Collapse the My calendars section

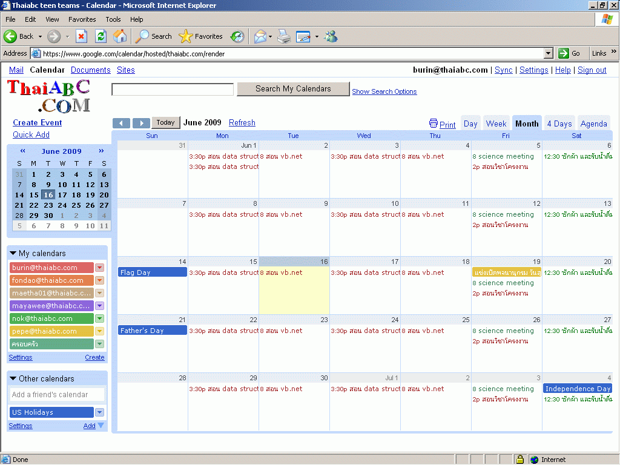pyautogui.click(x=13, y=253)
